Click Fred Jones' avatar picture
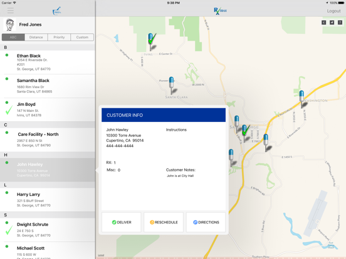Screen dimensions: 346x259 point(9,24)
